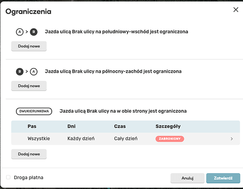Screen dimensions: 243x189
Task: Add new restriction for southeast direction
Action: coord(29,46)
